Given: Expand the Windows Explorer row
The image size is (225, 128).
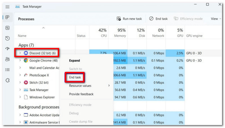Looking at the screenshot, I should tap(20, 97).
